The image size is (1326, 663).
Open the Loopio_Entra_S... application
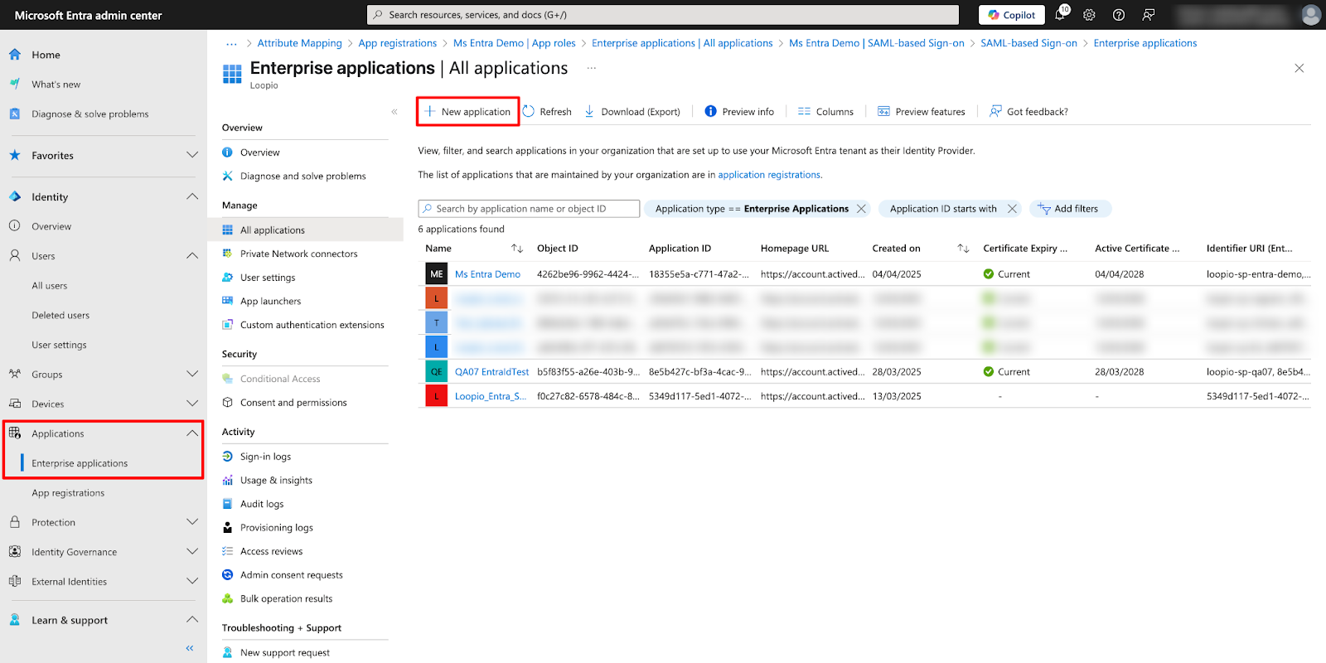(491, 396)
